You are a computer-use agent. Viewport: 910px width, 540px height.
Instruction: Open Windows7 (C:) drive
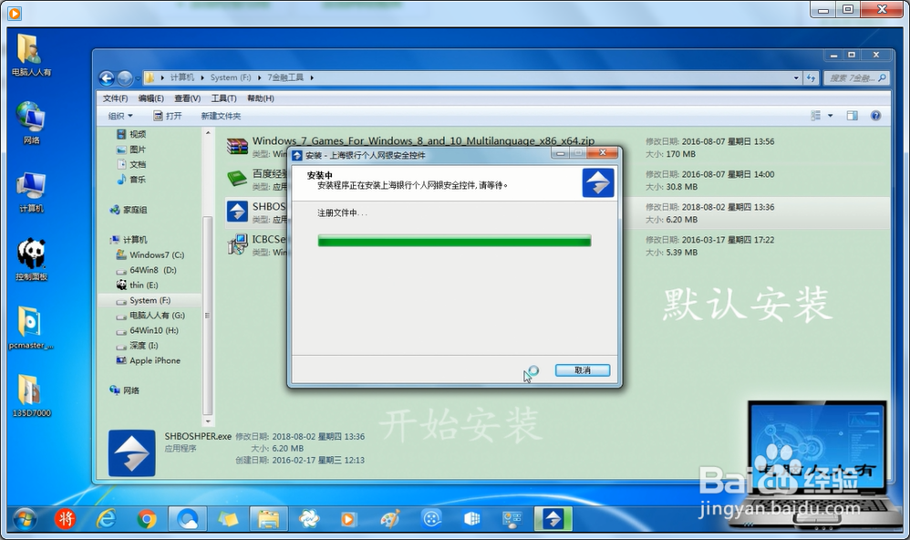tap(150, 254)
